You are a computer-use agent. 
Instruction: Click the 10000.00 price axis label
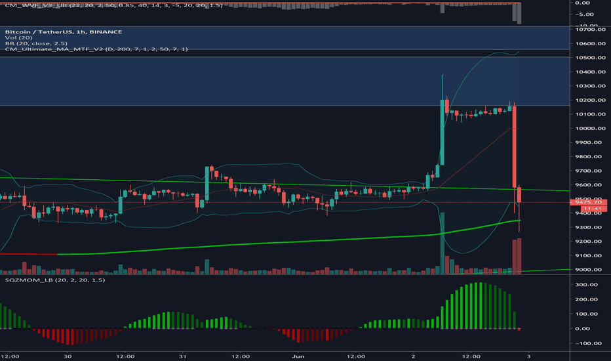click(590, 128)
